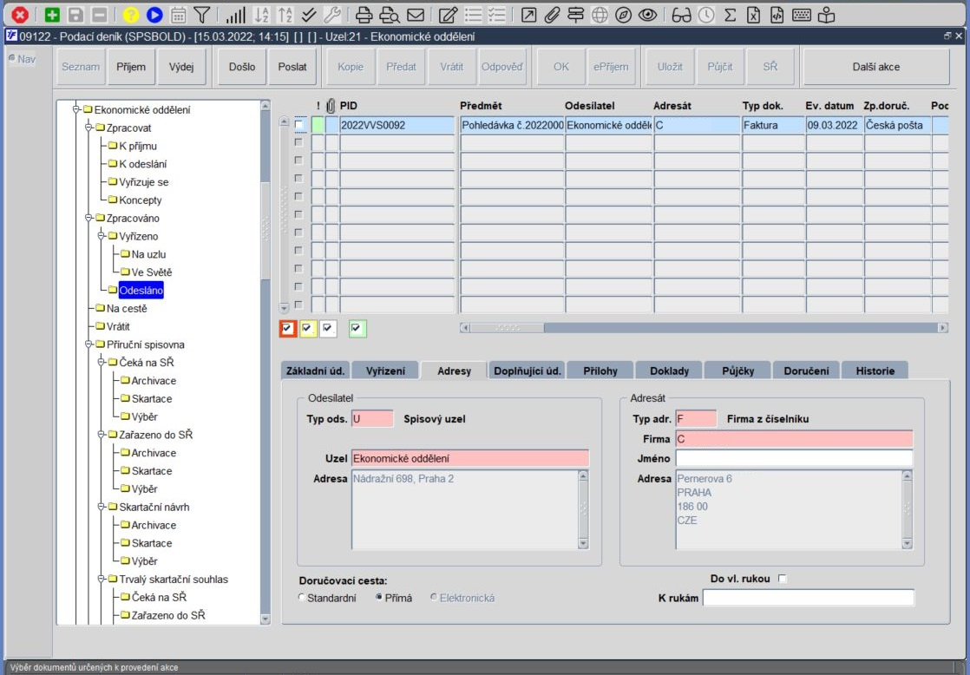
Task: Collapse the Vyřízeno tree node
Action: 101,236
